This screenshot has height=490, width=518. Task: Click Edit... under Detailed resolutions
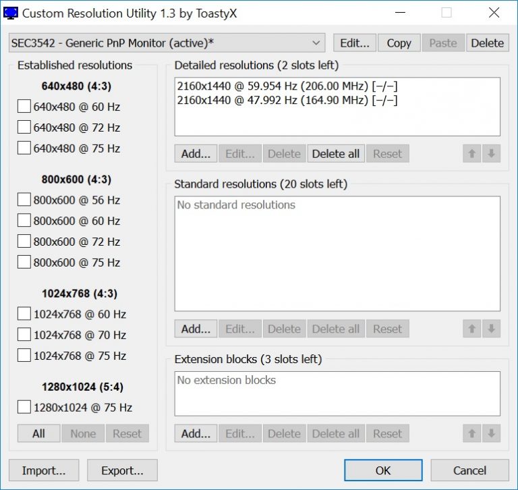[240, 153]
